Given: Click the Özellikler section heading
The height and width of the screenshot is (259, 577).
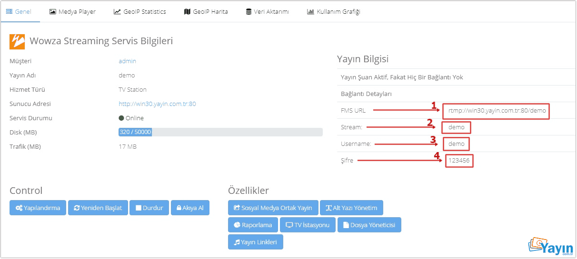Looking at the screenshot, I should click(249, 191).
